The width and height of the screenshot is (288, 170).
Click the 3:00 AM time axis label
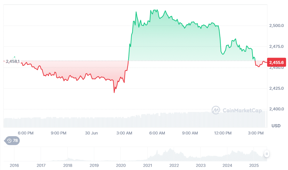tap(125, 133)
